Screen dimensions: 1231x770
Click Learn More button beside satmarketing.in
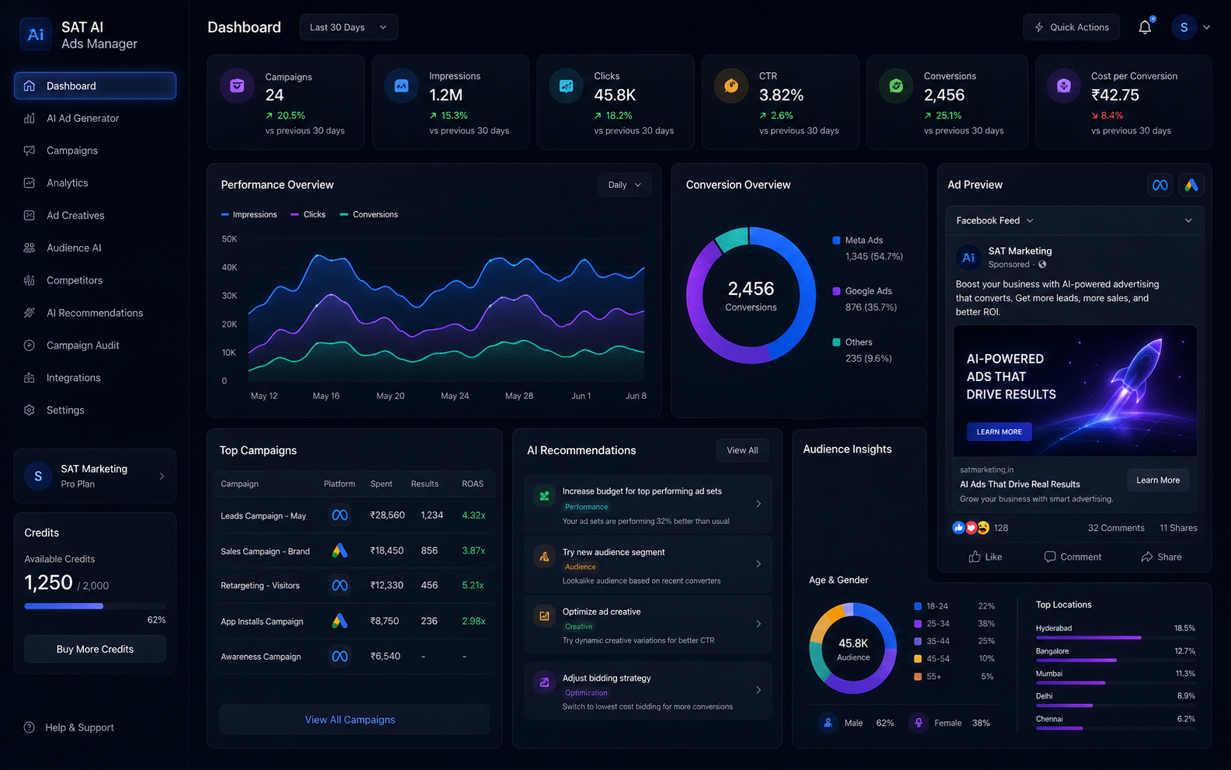pyautogui.click(x=1158, y=480)
